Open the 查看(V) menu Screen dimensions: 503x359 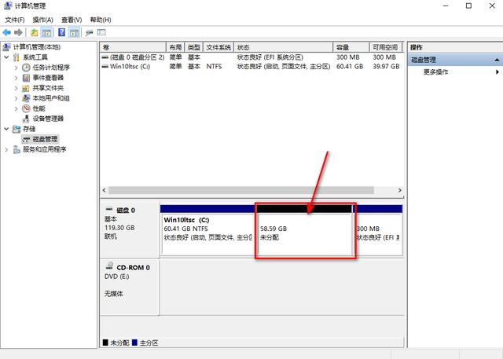[x=72, y=20]
